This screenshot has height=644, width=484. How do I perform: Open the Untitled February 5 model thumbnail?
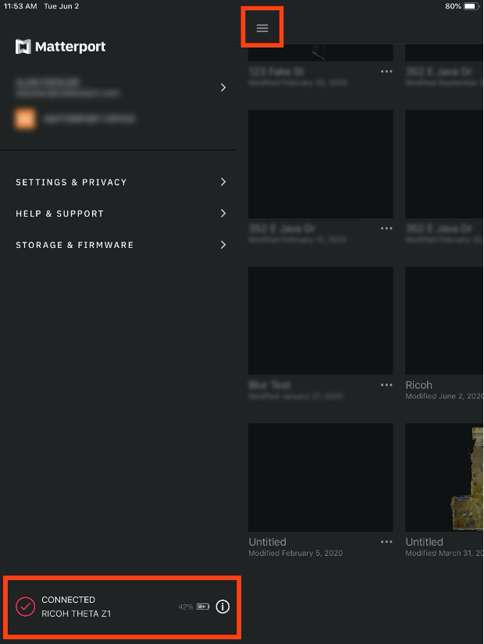pos(320,477)
